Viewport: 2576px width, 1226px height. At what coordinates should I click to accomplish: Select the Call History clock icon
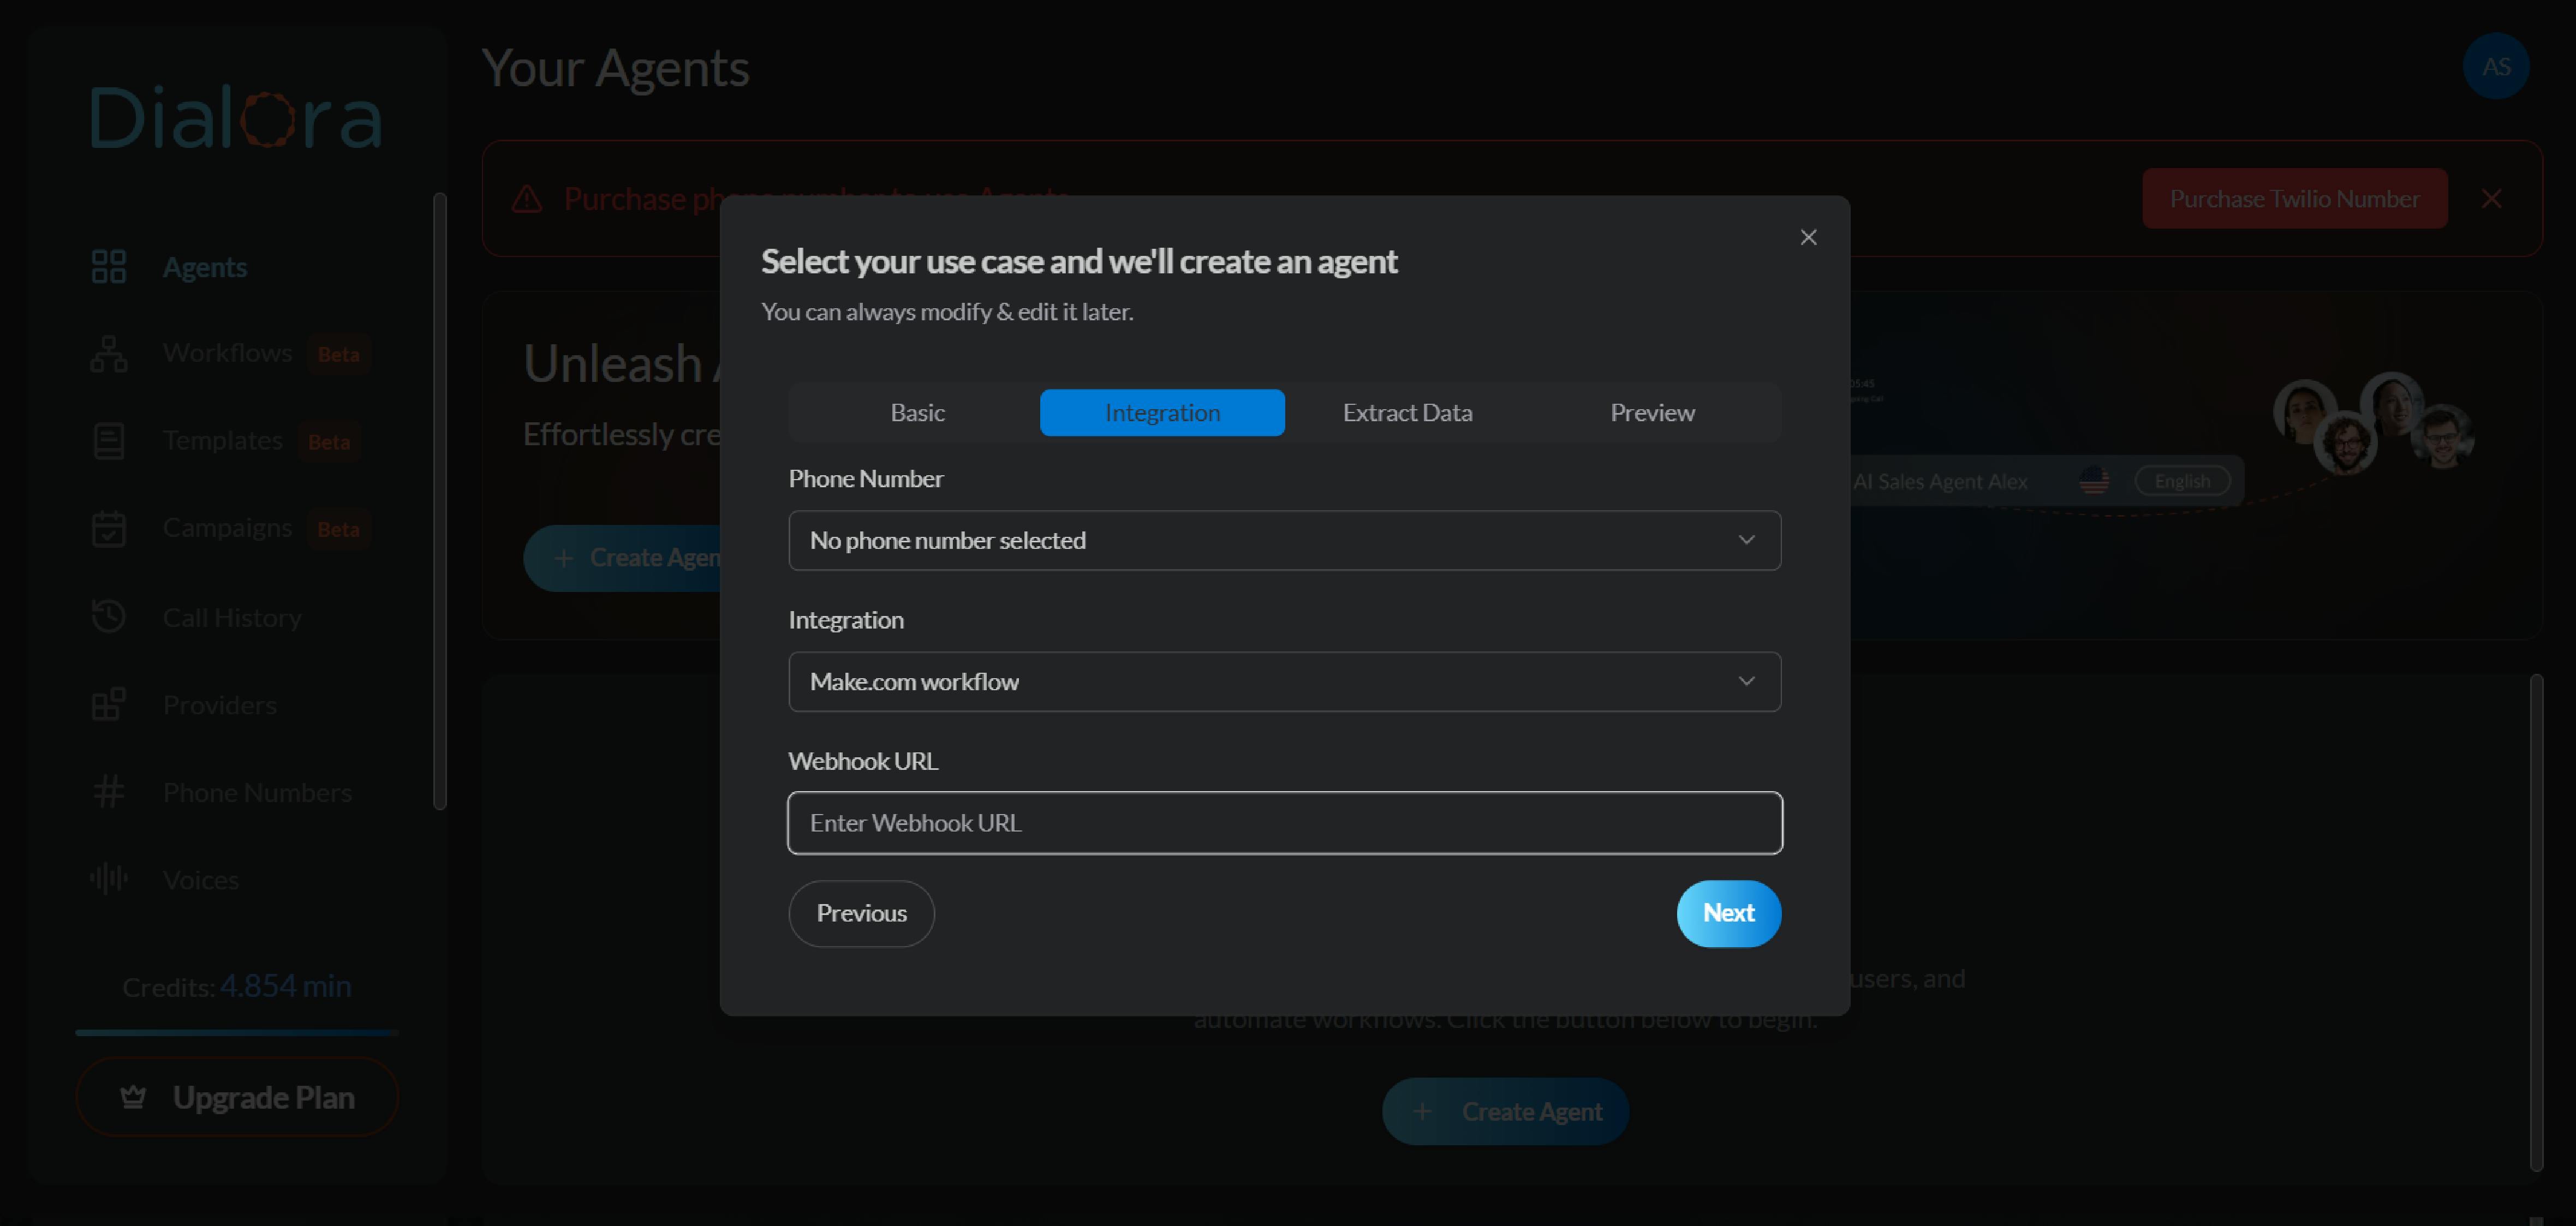(109, 616)
